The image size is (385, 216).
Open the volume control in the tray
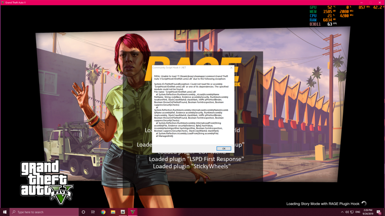tap(347, 212)
